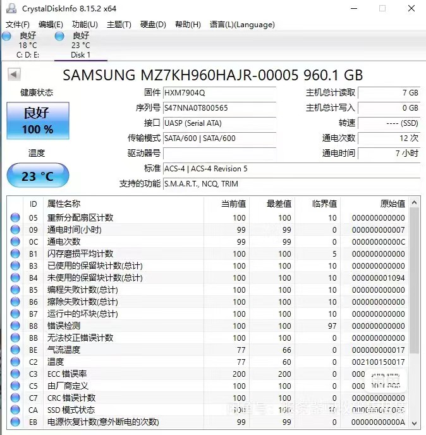Click status icon for attribute C3
426x435 pixels.
15,374
